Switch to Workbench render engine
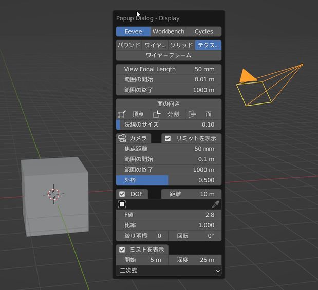The height and width of the screenshot is (290, 318). pos(169,32)
